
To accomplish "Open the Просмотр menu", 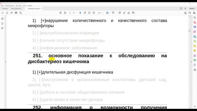I will coord(18,6).
